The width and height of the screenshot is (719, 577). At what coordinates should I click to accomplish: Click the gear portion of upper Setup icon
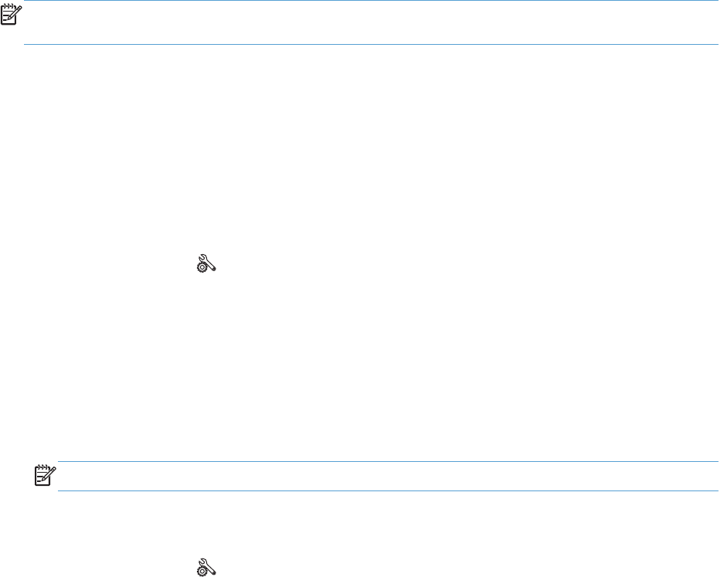(202, 268)
